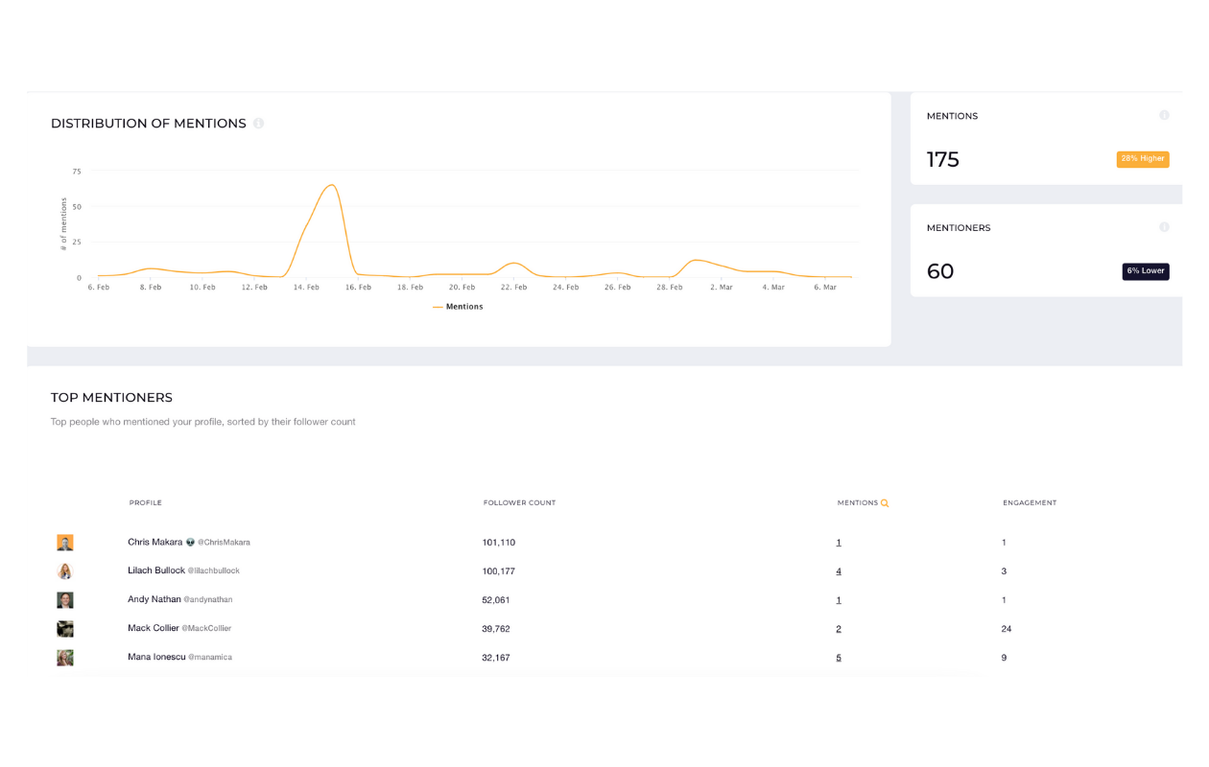
Task: Open Andy Nathan's avatar thumbnail
Action: click(65, 600)
